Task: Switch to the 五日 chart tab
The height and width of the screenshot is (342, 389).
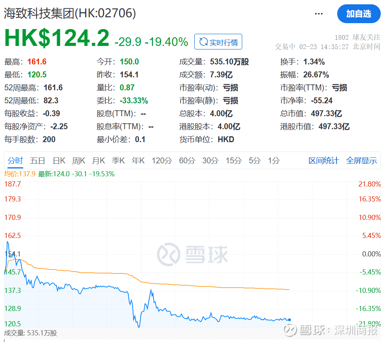Action: [37, 161]
